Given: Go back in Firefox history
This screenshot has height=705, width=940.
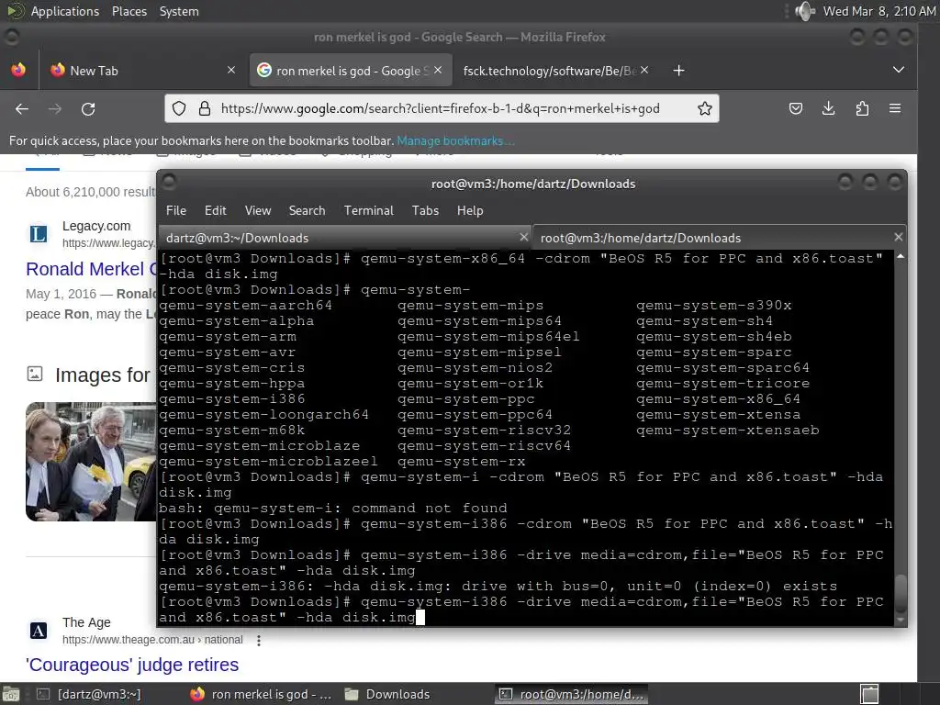Looking at the screenshot, I should 22,108.
